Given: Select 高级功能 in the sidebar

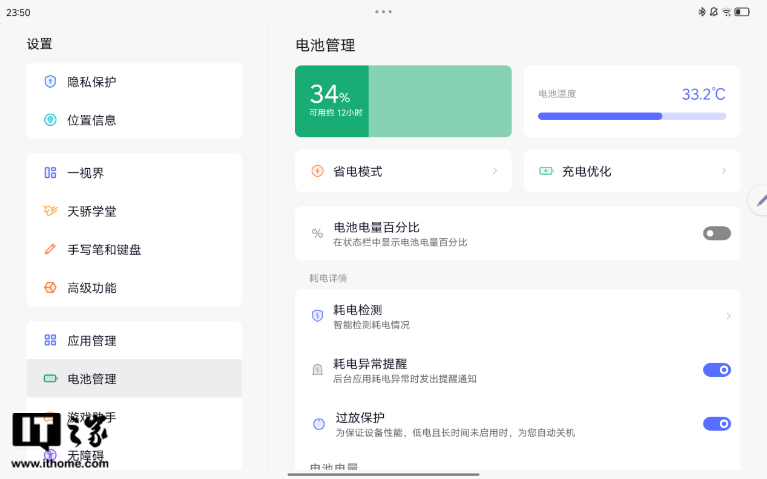Looking at the screenshot, I should point(134,288).
